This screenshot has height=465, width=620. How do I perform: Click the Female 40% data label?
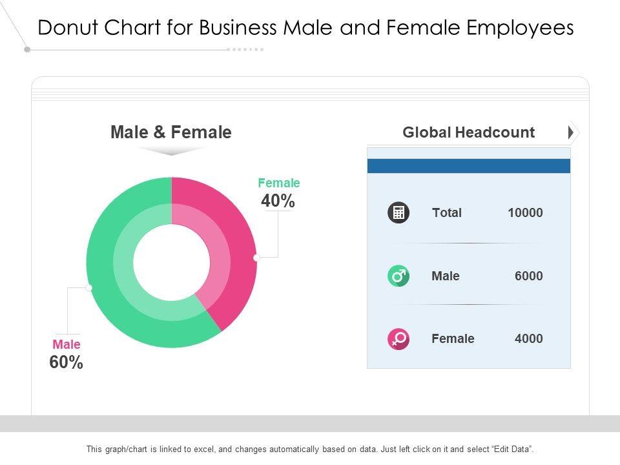(x=278, y=194)
